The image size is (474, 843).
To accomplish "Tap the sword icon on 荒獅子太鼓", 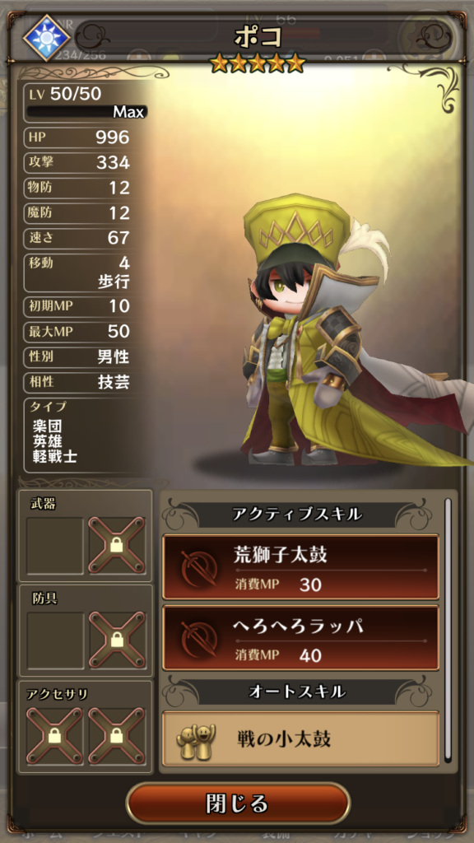I will tap(199, 568).
